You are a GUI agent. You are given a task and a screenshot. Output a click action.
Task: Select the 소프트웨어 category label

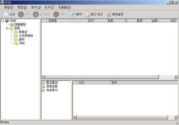click(26, 36)
